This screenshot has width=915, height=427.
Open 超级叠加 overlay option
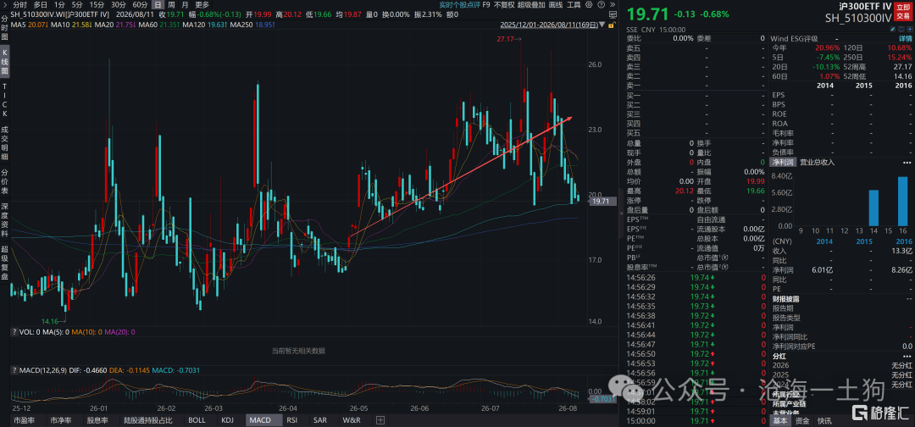point(531,4)
